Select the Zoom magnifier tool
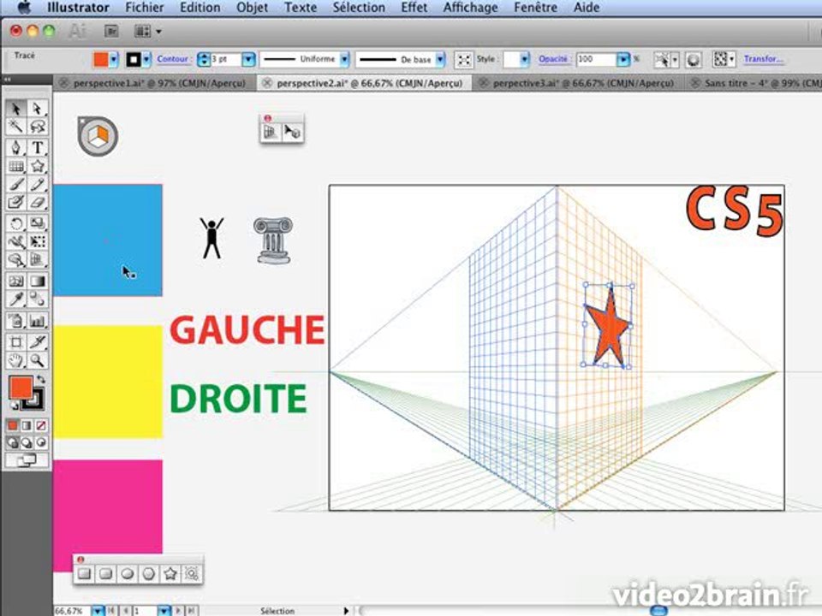Image resolution: width=822 pixels, height=616 pixels. (37, 360)
